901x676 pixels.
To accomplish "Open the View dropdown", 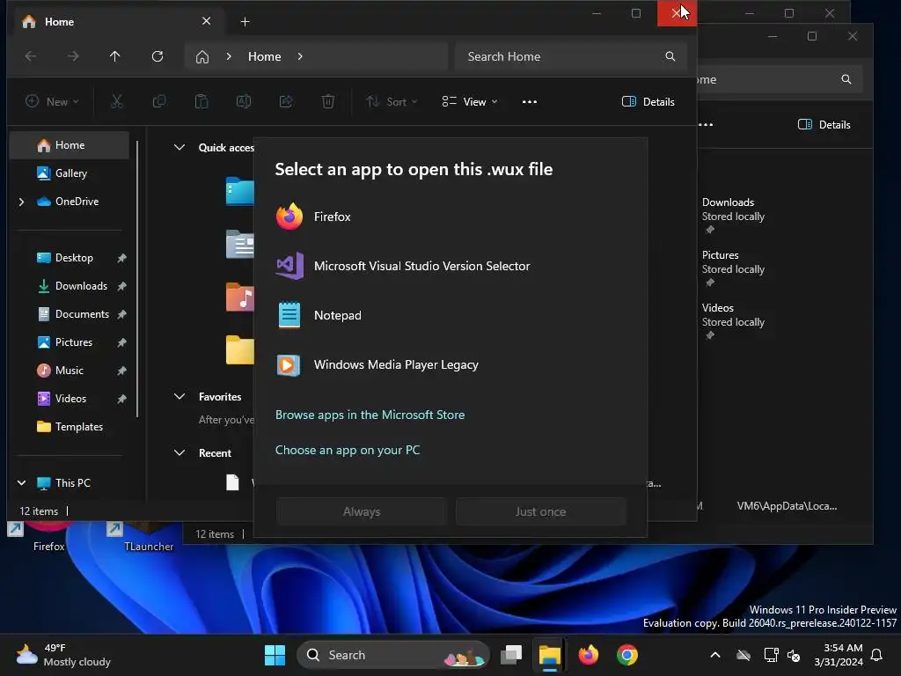I will pos(470,102).
